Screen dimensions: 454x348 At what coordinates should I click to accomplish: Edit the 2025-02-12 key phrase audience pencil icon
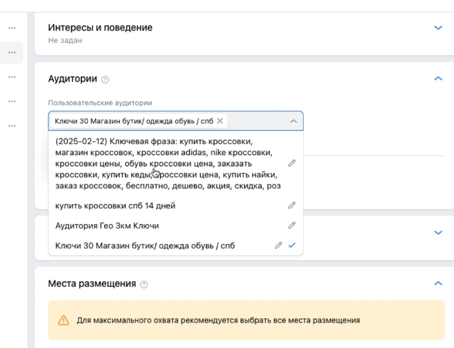[x=292, y=163]
